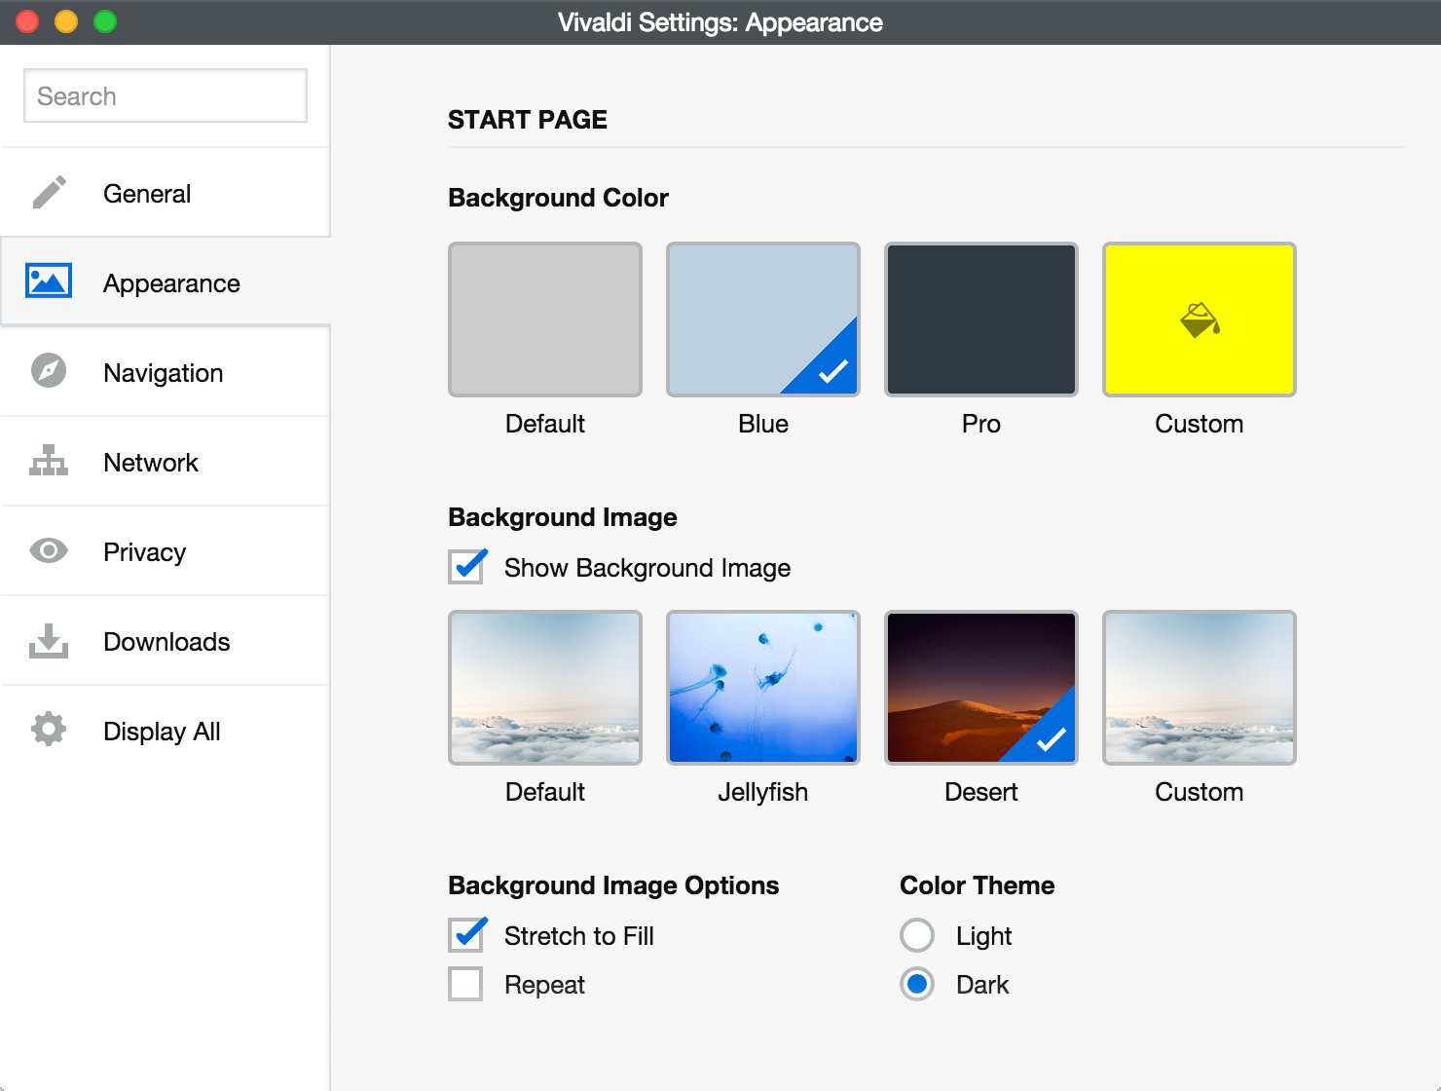Click the General pencil icon
Image resolution: width=1441 pixels, height=1091 pixels.
(49, 192)
